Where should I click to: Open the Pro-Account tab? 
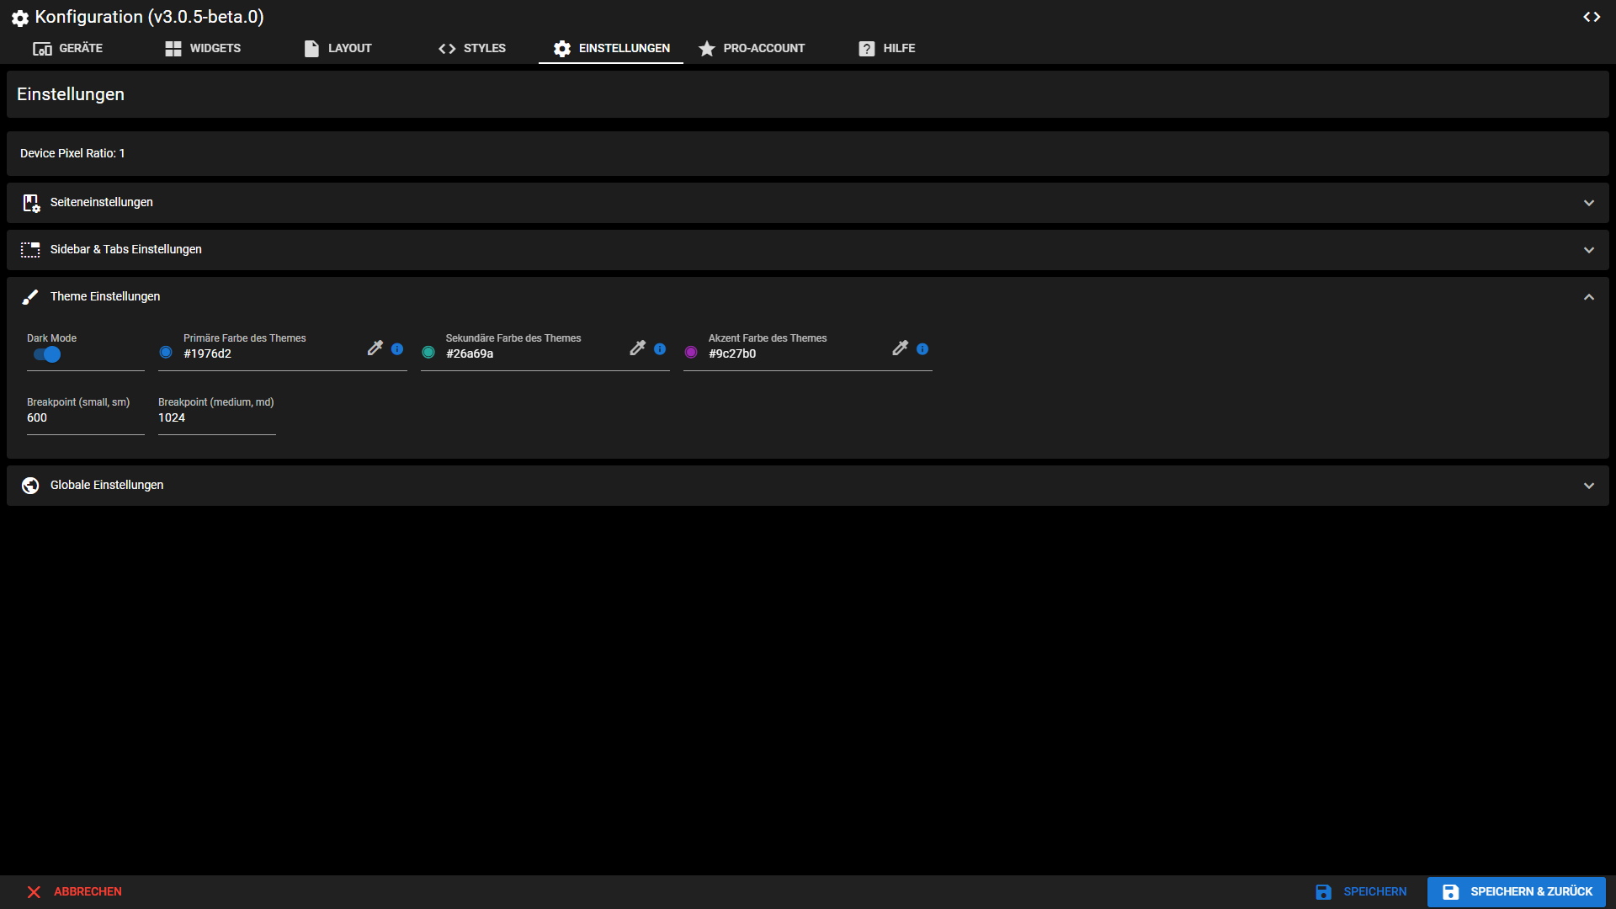tap(752, 49)
